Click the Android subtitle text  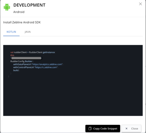[x=19, y=12]
